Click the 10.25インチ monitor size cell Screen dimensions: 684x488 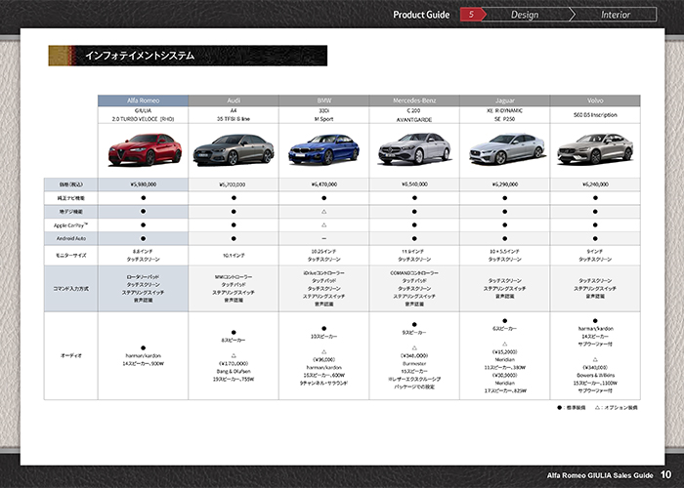click(323, 256)
